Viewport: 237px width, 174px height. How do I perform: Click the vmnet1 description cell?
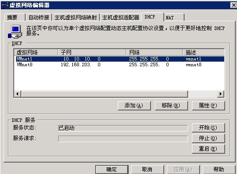tap(193, 59)
